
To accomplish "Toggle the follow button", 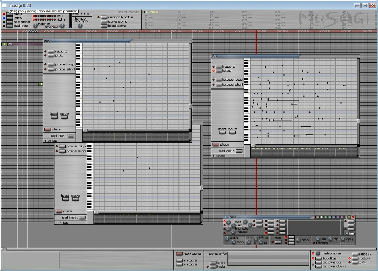I will coord(355,258).
